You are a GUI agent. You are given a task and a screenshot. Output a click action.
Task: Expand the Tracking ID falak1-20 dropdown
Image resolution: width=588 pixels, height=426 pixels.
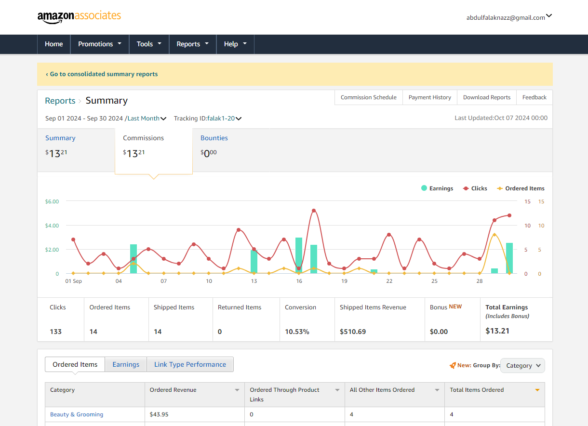point(224,118)
